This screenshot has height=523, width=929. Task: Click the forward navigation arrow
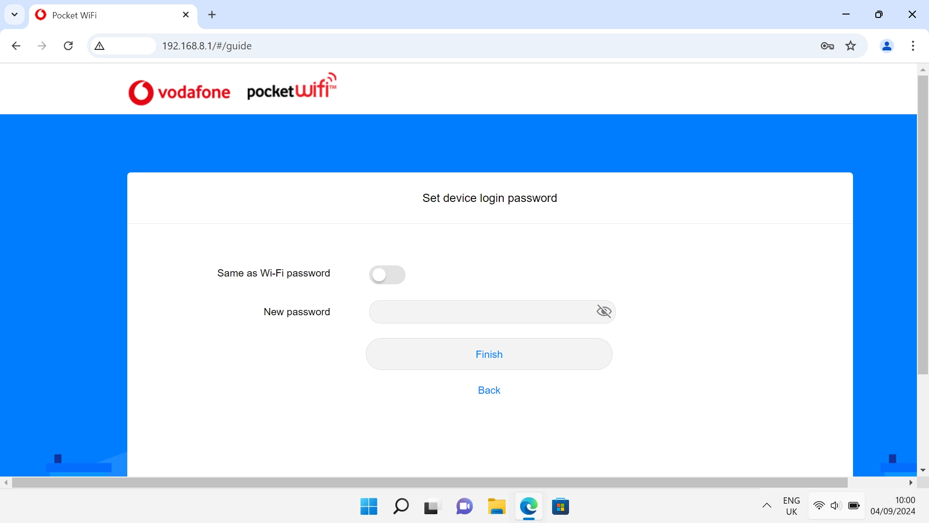coord(42,46)
